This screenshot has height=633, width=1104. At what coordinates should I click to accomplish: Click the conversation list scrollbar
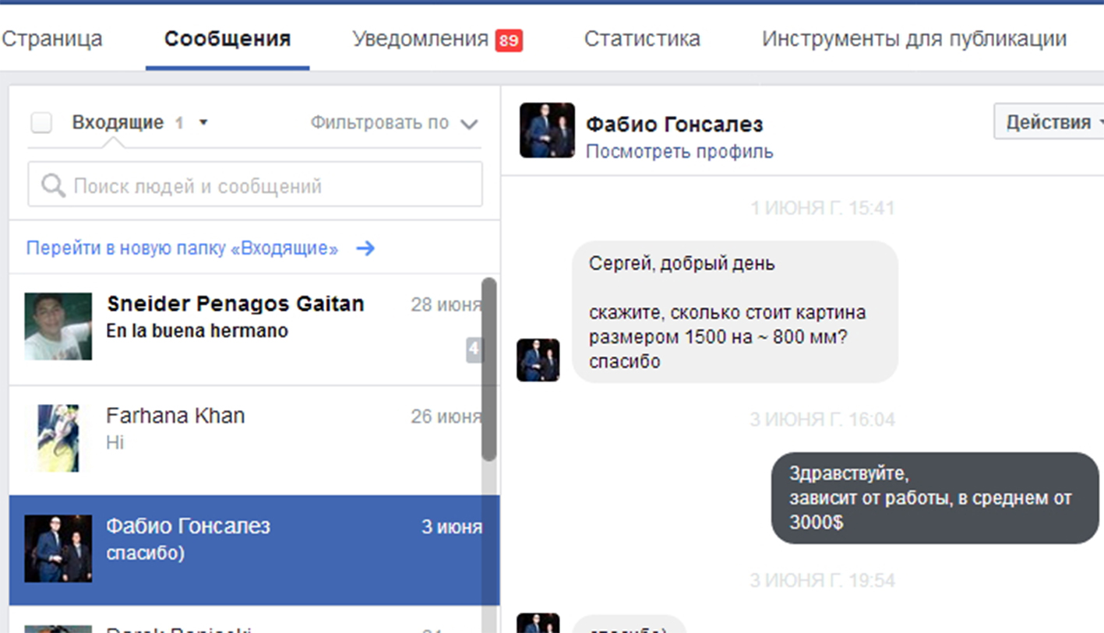tap(489, 369)
